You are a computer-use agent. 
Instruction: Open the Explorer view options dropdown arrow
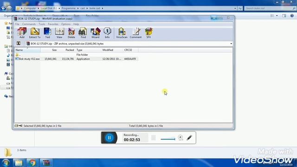point(277,16)
